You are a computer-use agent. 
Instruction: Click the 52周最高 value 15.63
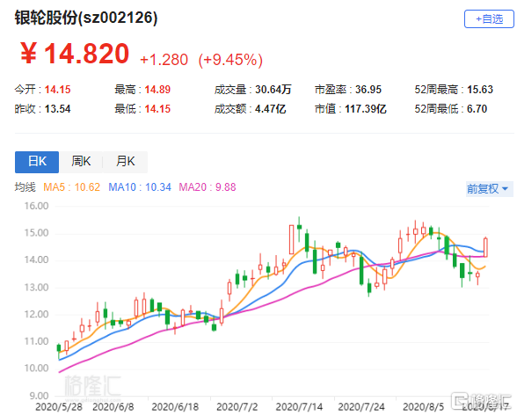click(x=480, y=90)
